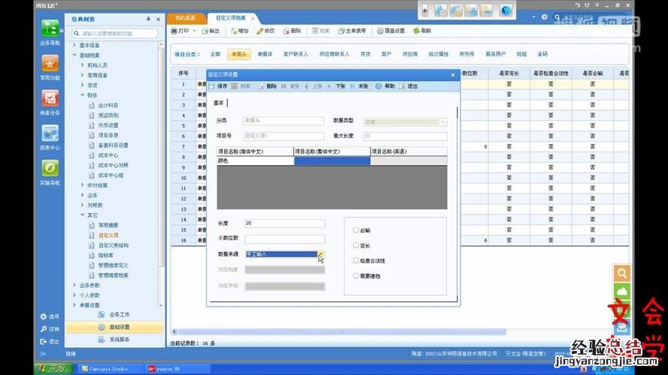Click the 帮助 help icon in dialog
Viewport: 668px width, 375px height.
coord(379,86)
